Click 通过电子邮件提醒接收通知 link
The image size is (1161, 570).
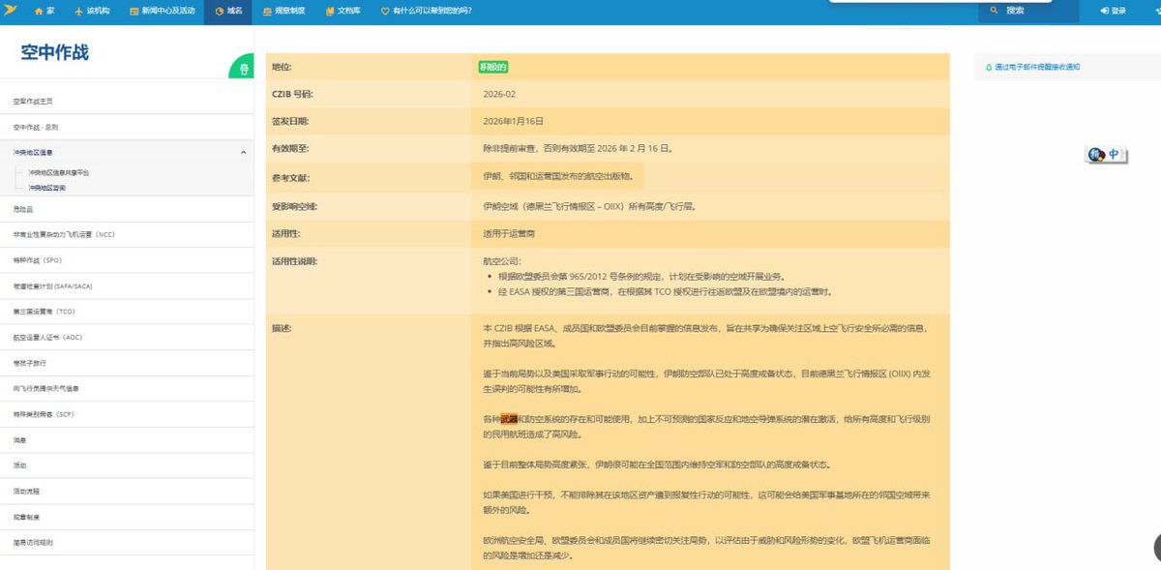click(x=1038, y=67)
